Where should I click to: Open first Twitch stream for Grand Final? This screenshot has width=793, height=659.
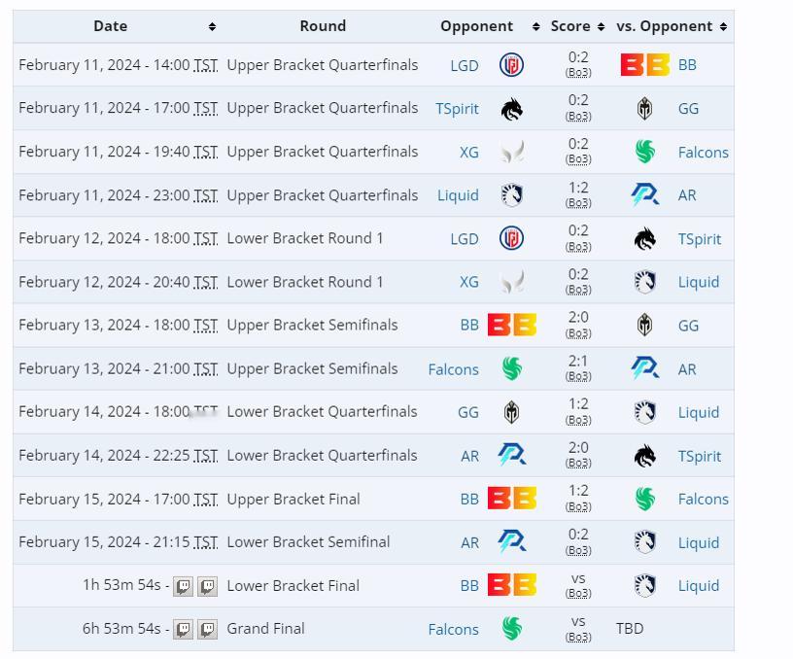coord(183,630)
